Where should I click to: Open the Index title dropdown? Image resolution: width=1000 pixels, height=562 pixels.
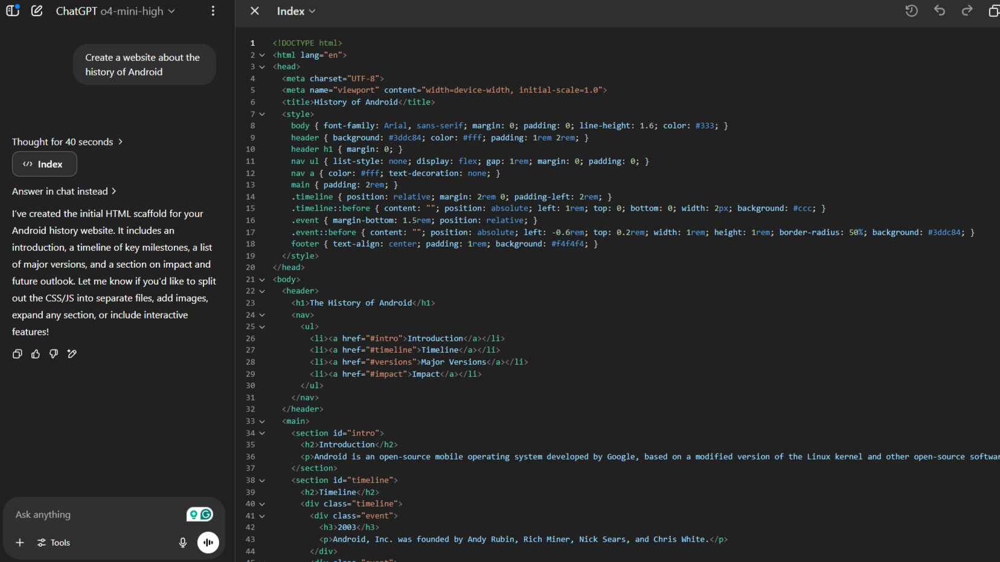click(296, 11)
